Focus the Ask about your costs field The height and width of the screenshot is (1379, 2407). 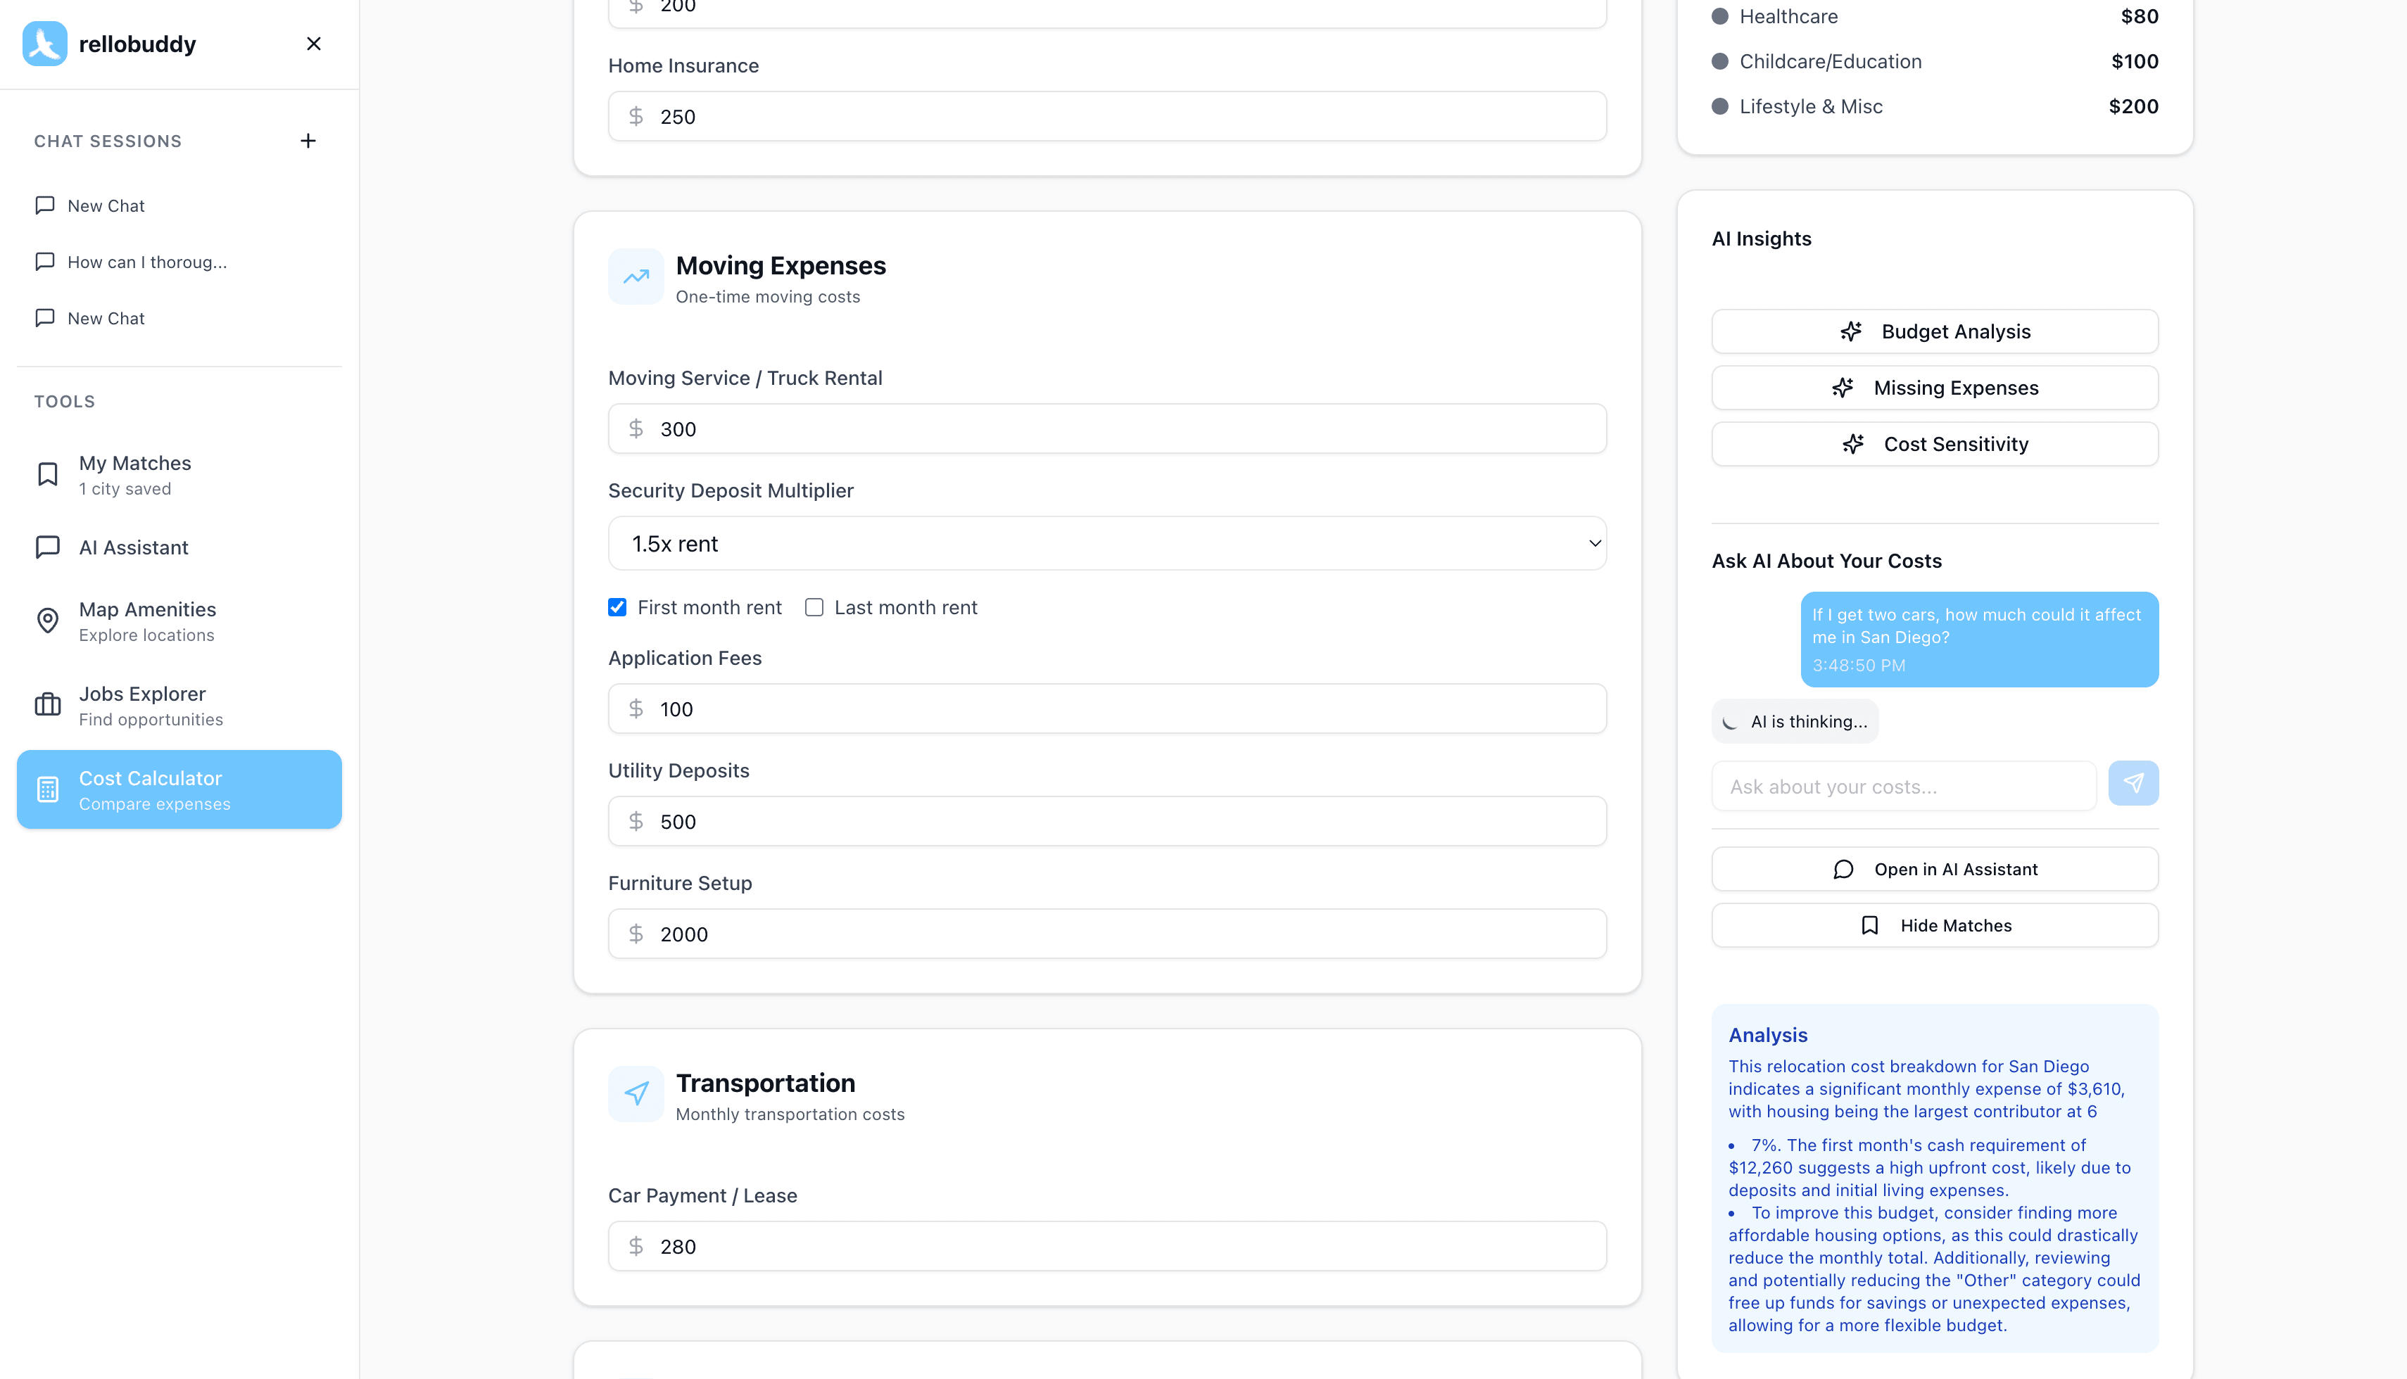(1903, 786)
